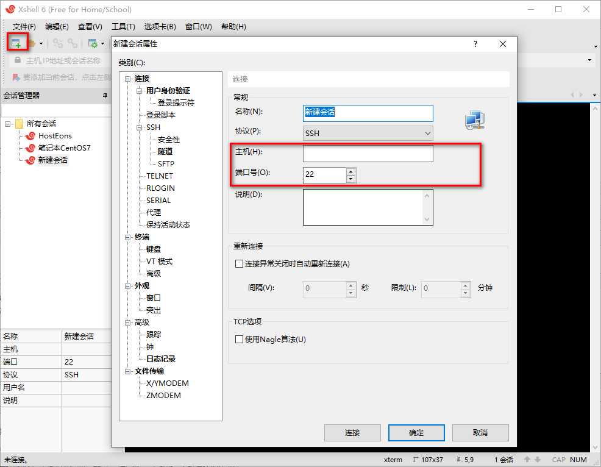Image resolution: width=601 pixels, height=467 pixels.
Task: Click the 连接 button in dialog
Action: tap(352, 432)
